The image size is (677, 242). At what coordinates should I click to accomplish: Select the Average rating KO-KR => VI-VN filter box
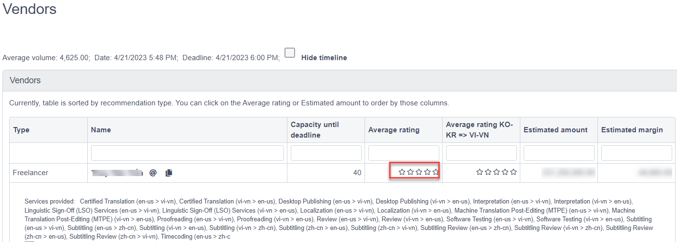click(x=481, y=153)
